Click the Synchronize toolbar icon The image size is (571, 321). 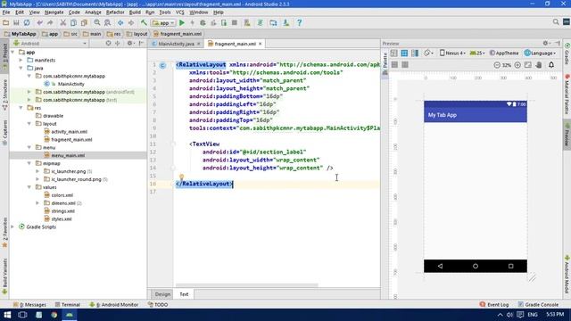pos(27,22)
